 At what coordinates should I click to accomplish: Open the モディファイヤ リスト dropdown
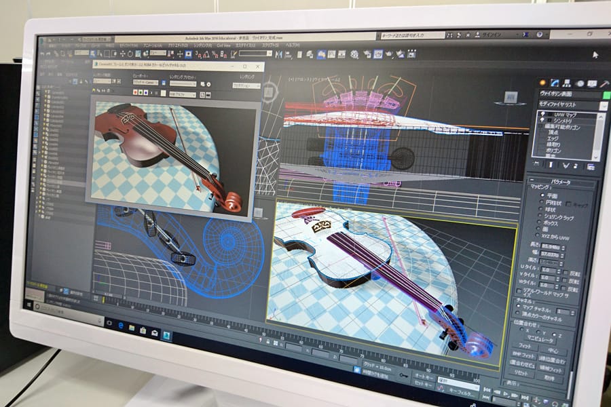point(604,106)
